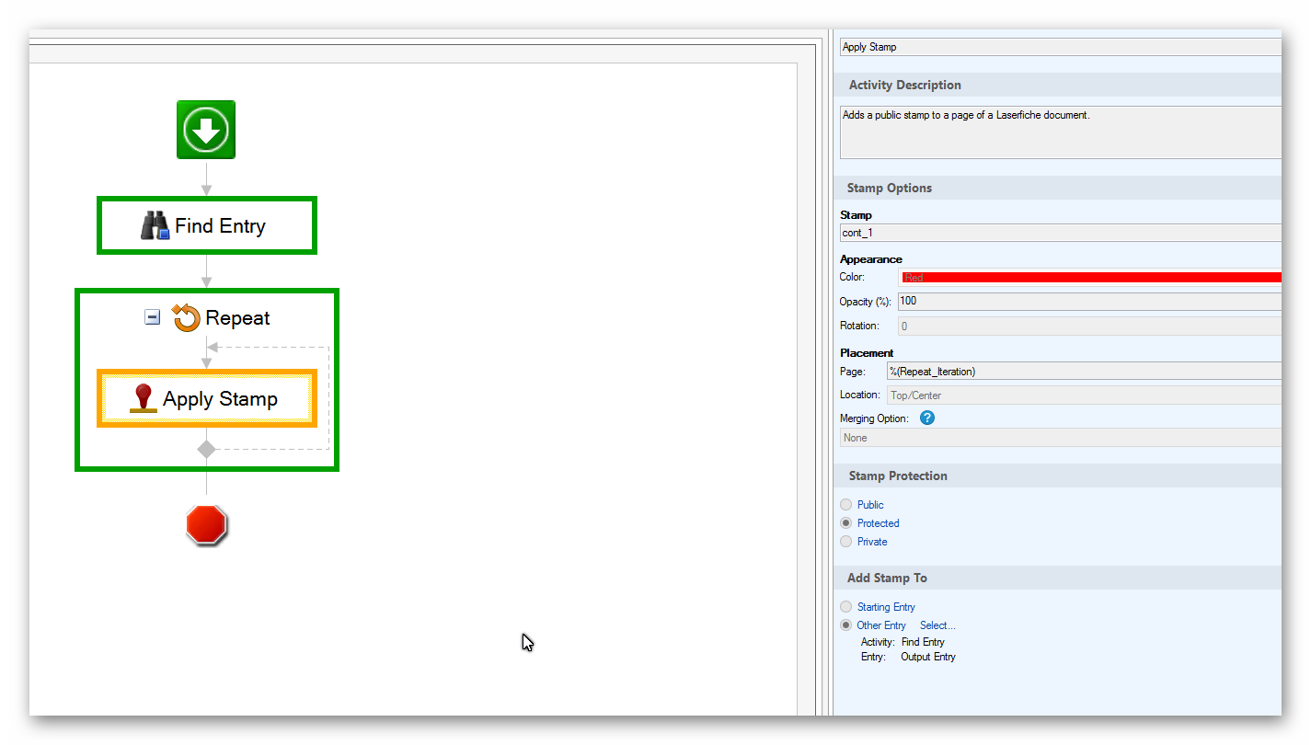Select the Repeat activity label

coord(237,318)
